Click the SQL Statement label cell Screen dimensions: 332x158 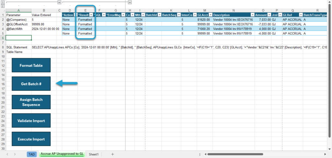[18, 47]
